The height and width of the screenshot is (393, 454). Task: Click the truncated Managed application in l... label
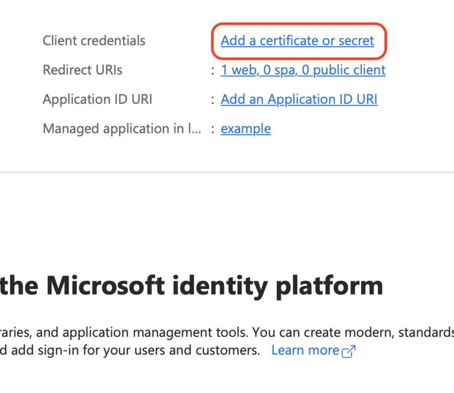[122, 129]
